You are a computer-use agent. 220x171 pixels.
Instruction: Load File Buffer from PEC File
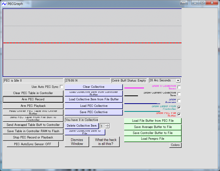tap(153, 121)
